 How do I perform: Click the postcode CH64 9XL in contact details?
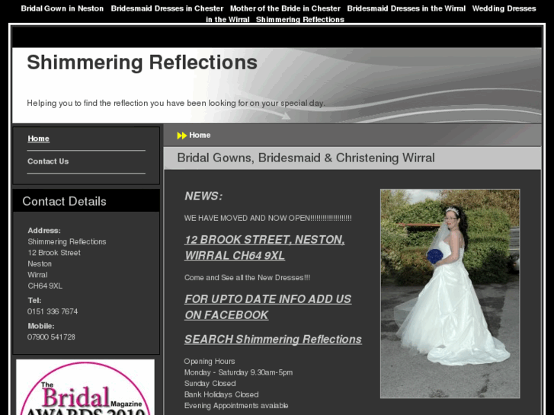coord(45,286)
